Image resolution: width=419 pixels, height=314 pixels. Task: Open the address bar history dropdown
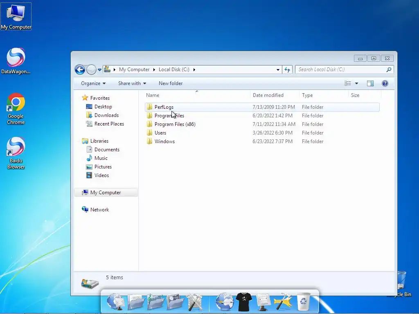(278, 70)
